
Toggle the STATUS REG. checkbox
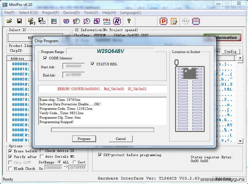93,64
